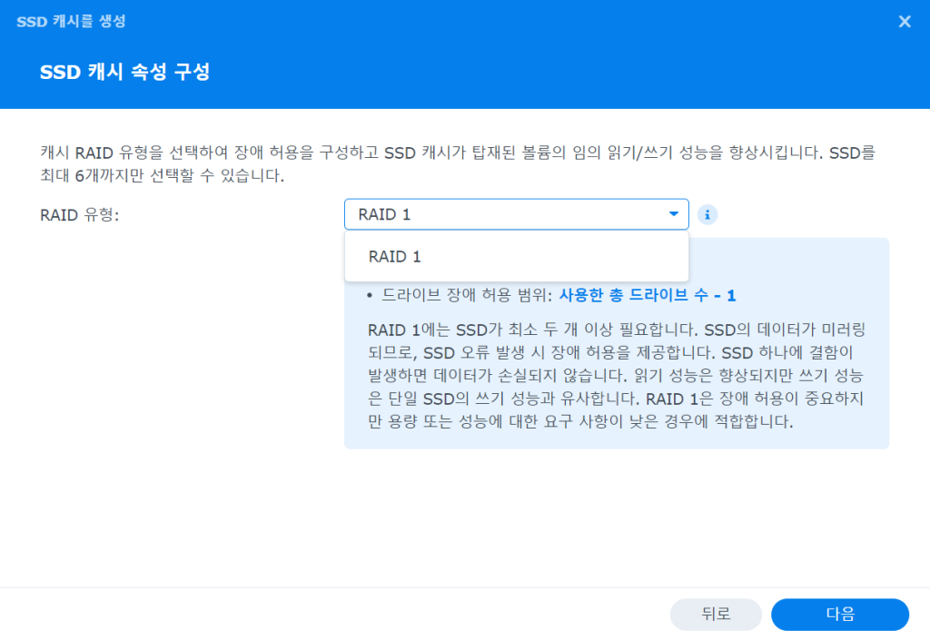
Task: Proceed by clicking the 다음 button
Action: 839,614
